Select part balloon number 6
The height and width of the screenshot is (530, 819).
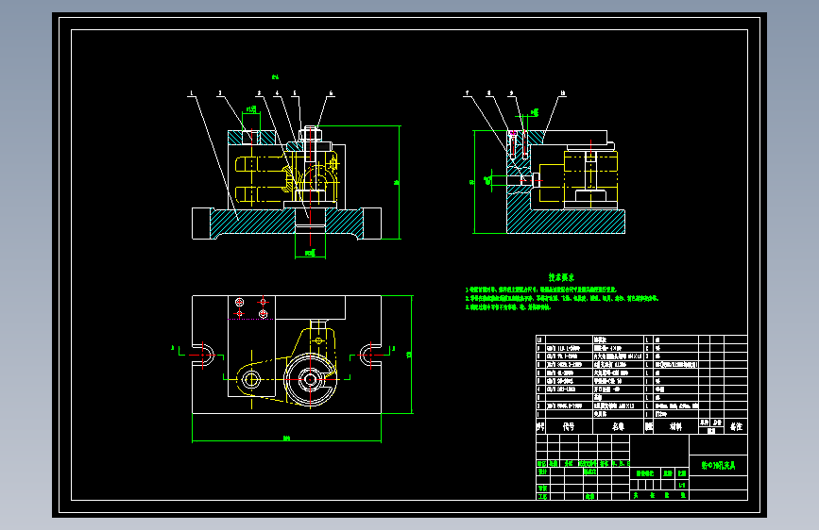[331, 93]
